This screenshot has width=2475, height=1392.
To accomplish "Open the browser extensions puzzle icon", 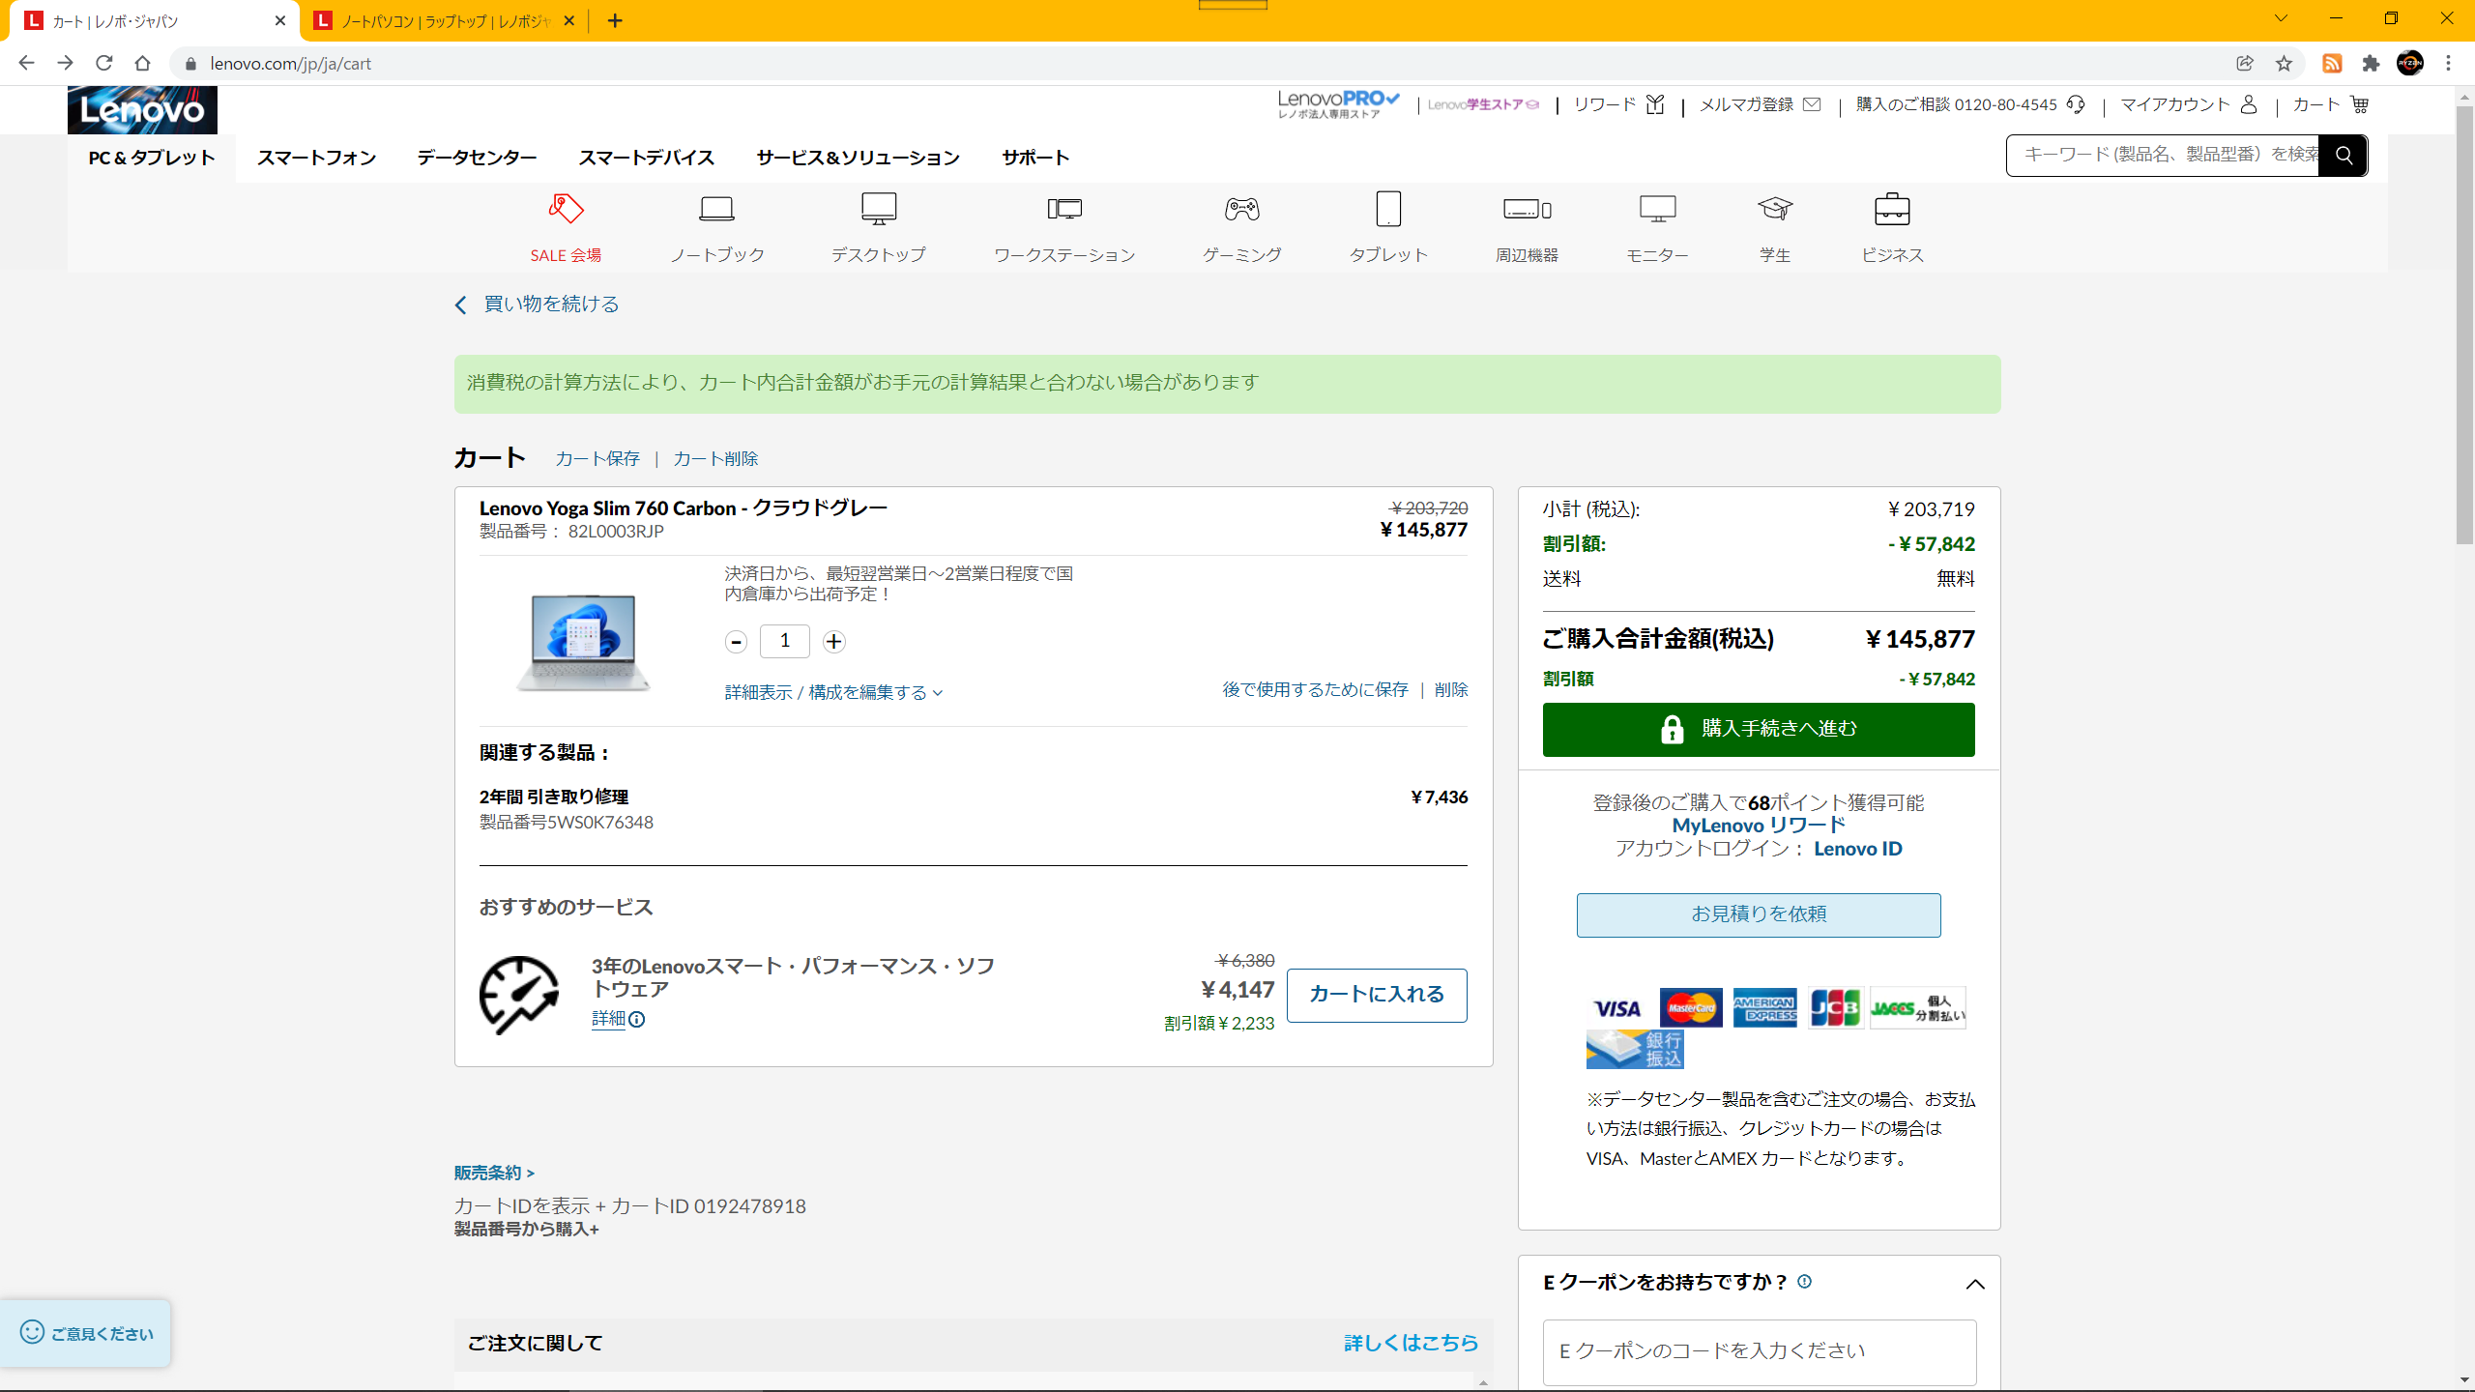I will pos(2371,64).
